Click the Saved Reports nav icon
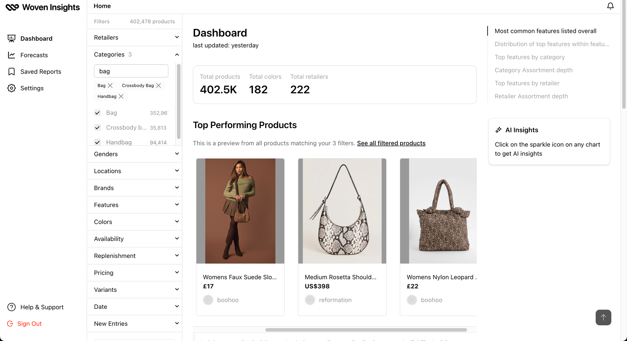627x341 pixels. [x=12, y=71]
